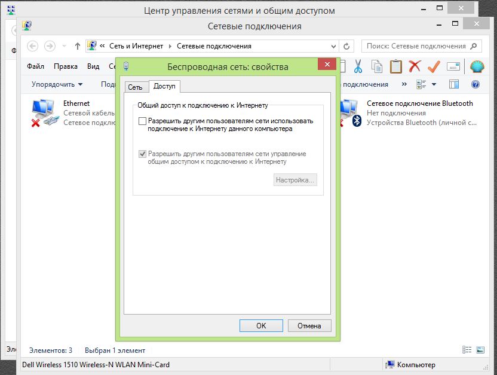The image size is (497, 375).
Task: Click the red X Delete toolbar icon
Action: coord(415,66)
